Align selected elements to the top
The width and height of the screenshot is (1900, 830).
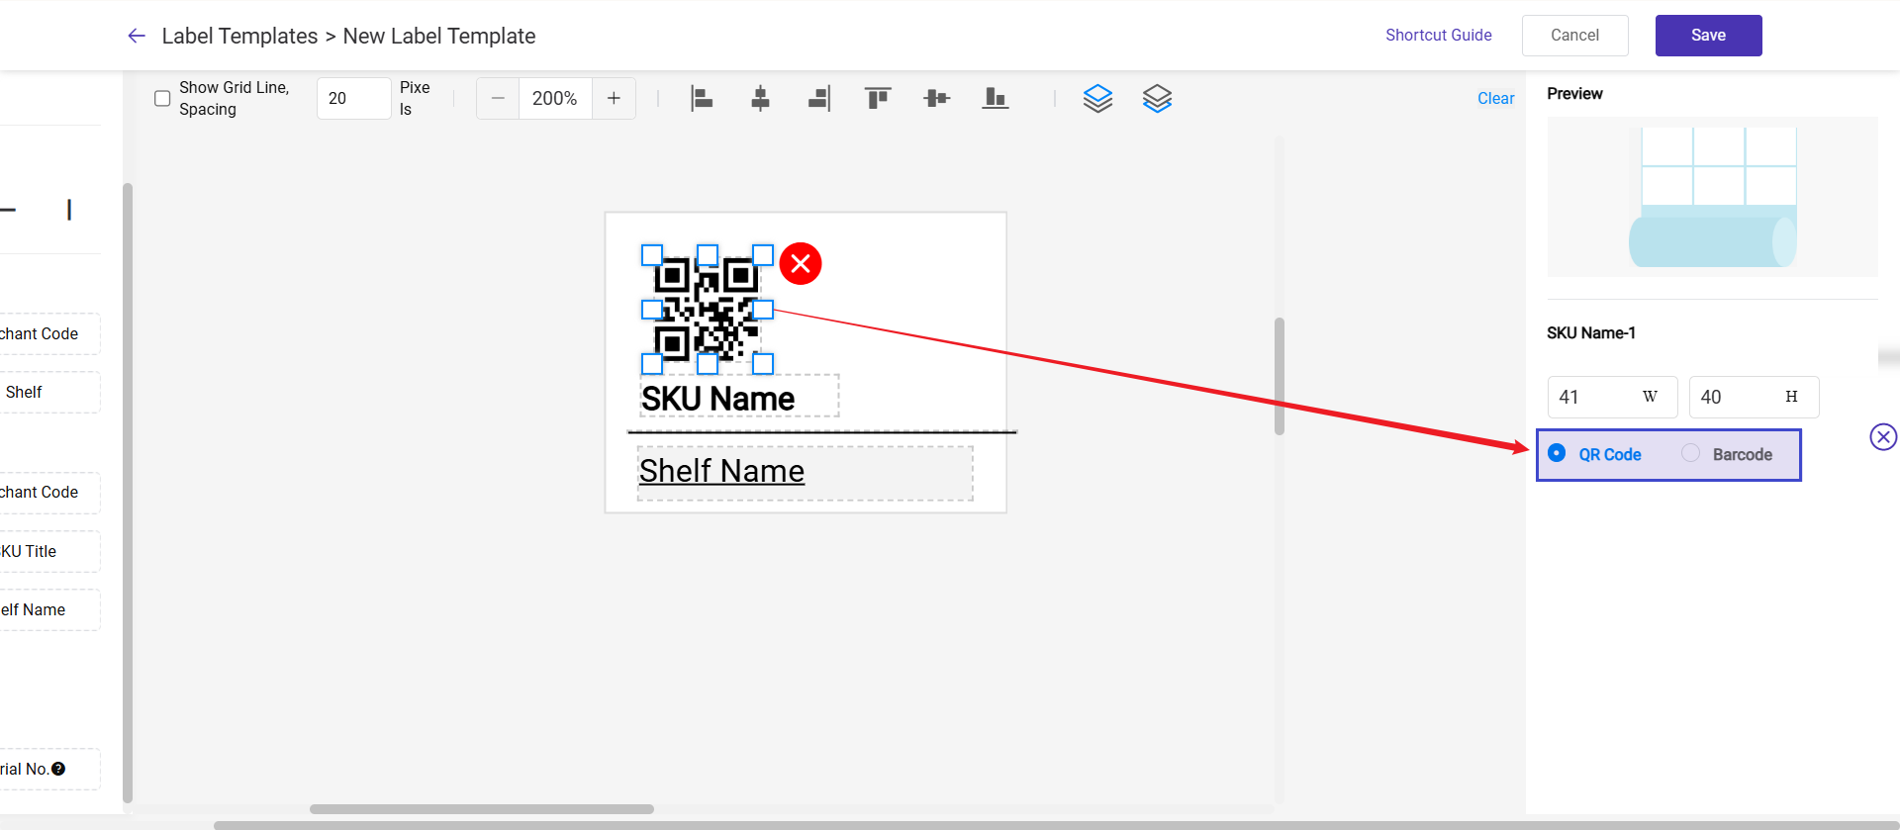tap(878, 98)
